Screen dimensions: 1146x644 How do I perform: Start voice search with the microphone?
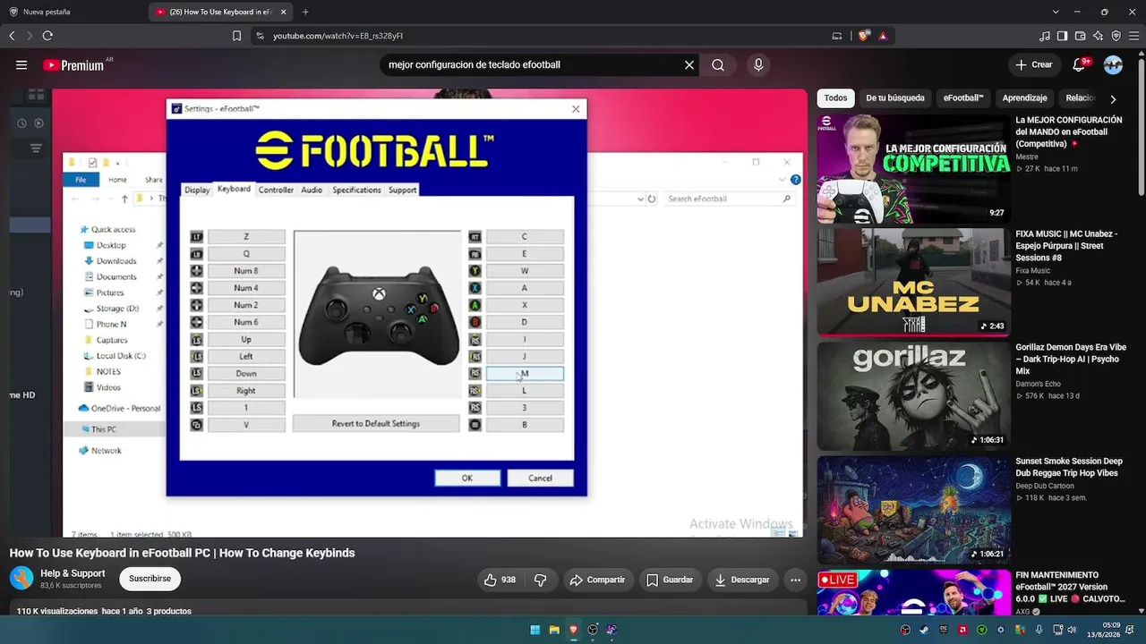click(x=758, y=65)
